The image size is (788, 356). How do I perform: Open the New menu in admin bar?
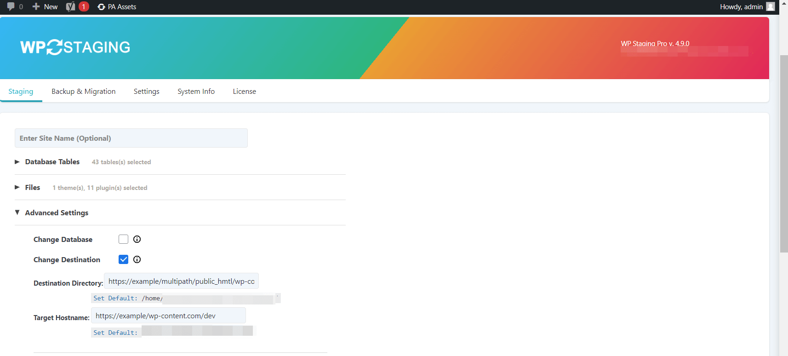[45, 6]
